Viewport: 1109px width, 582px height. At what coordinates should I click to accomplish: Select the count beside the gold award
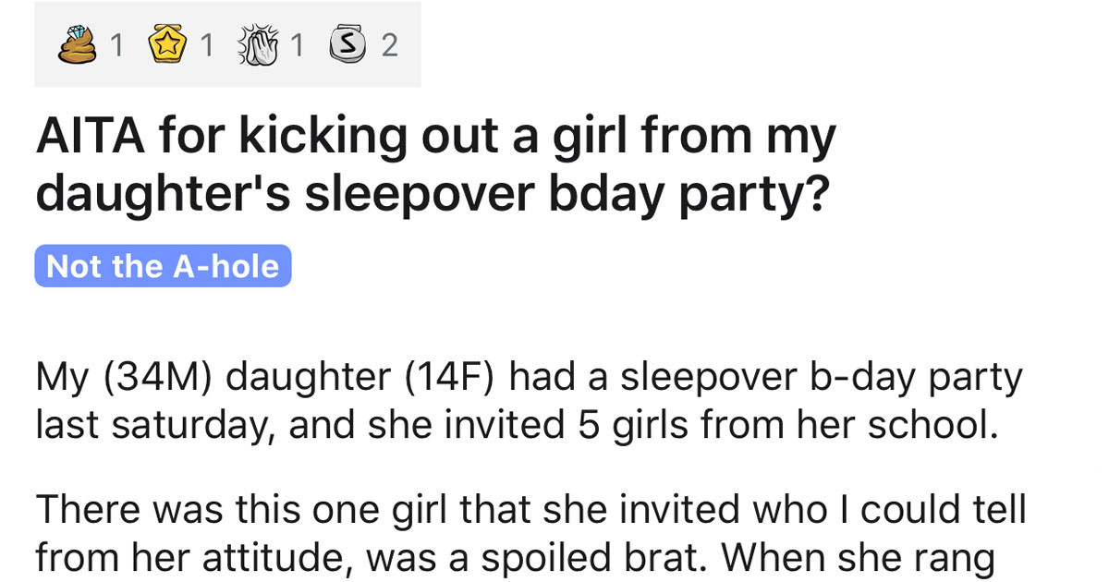point(208,43)
